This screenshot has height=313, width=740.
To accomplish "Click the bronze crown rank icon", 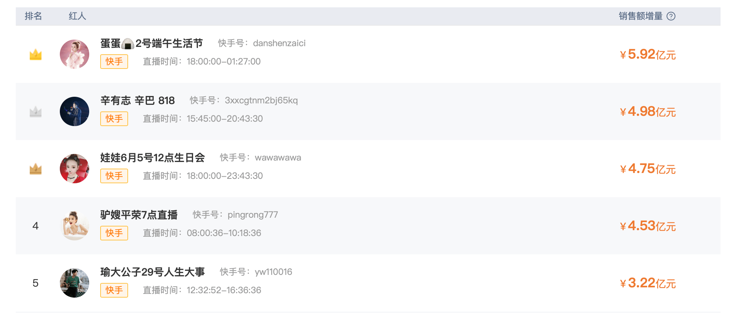I will point(36,169).
